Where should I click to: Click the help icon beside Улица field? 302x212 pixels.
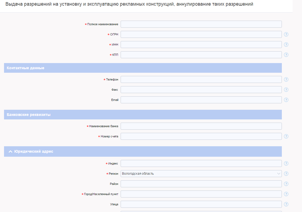coord(286,204)
